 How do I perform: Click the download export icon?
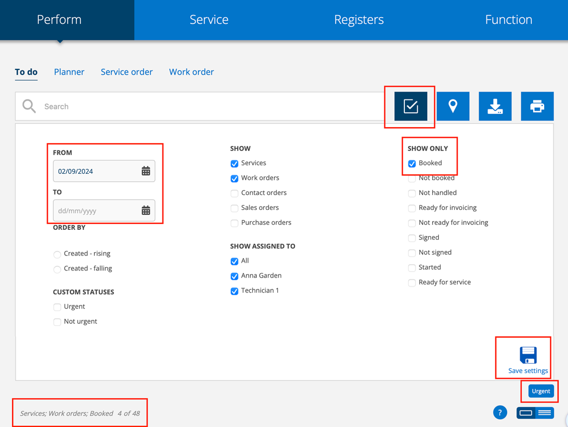[495, 106]
